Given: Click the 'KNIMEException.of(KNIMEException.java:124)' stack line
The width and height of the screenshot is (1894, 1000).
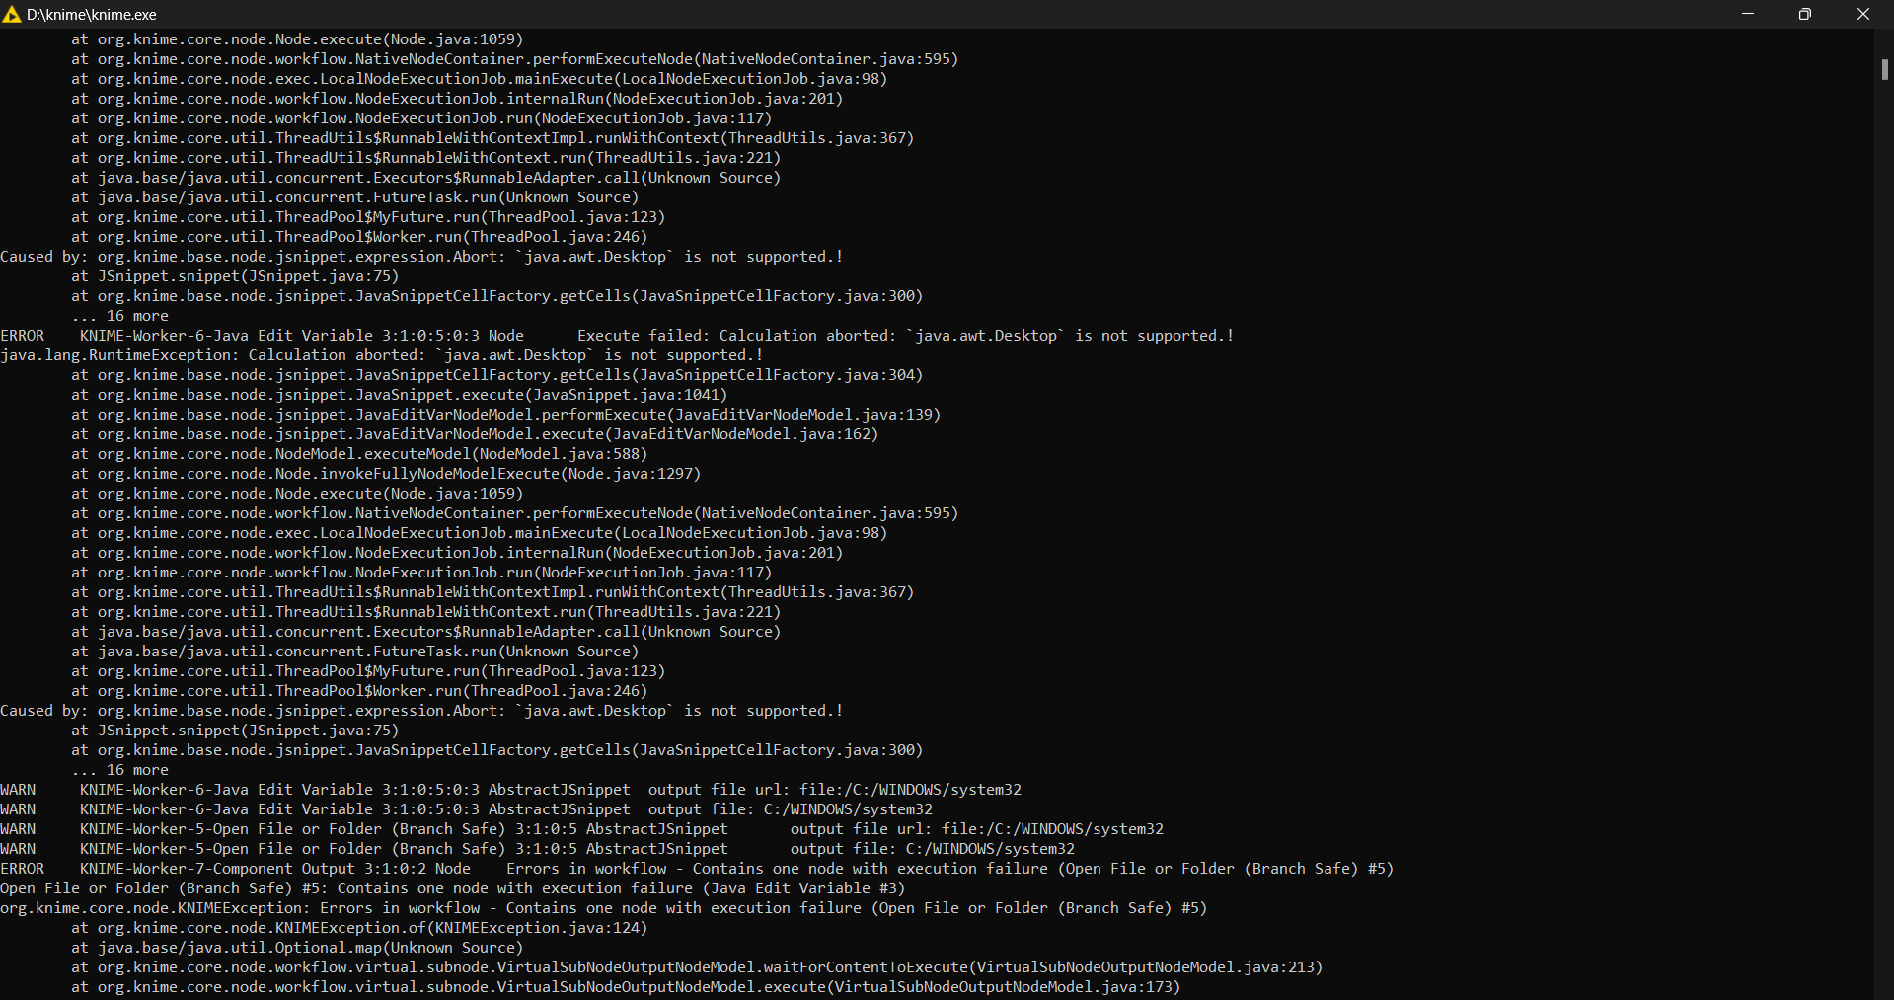Looking at the screenshot, I should pyautogui.click(x=359, y=928).
